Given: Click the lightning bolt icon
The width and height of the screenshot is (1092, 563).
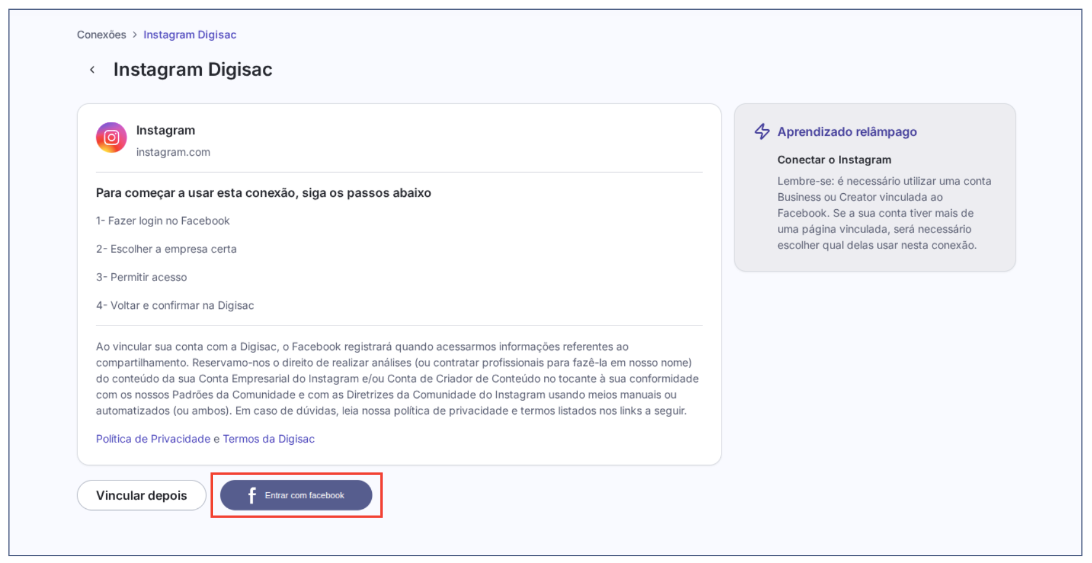Looking at the screenshot, I should 762,132.
